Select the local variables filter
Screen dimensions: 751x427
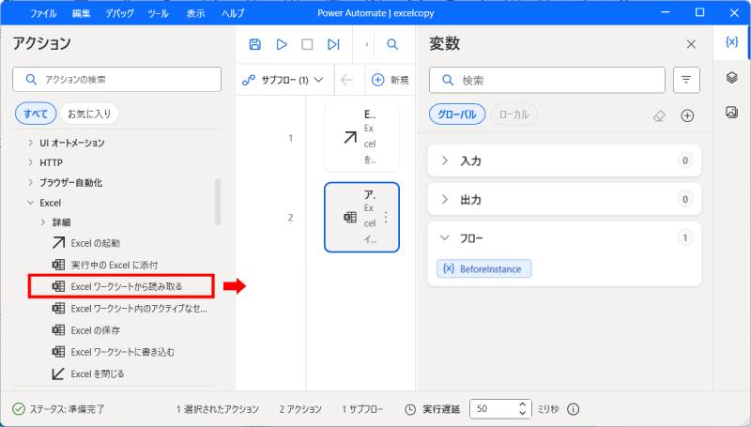[x=513, y=114]
